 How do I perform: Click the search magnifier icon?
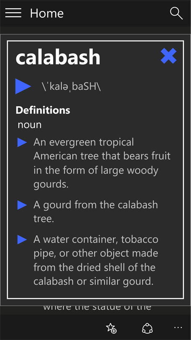(176, 13)
